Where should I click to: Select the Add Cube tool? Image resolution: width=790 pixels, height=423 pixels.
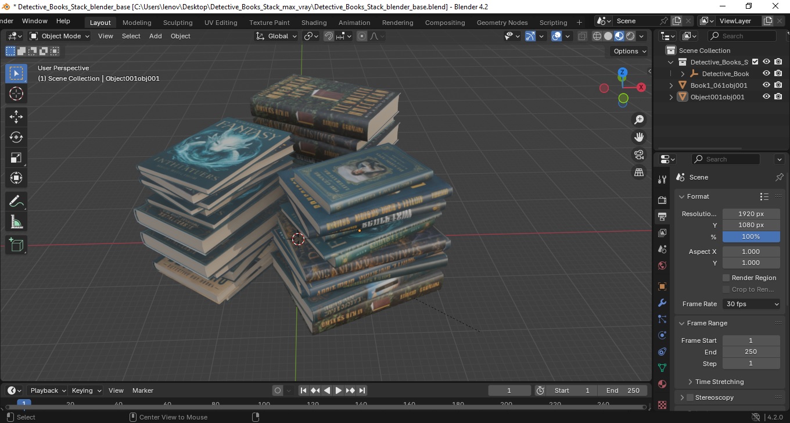pyautogui.click(x=16, y=245)
